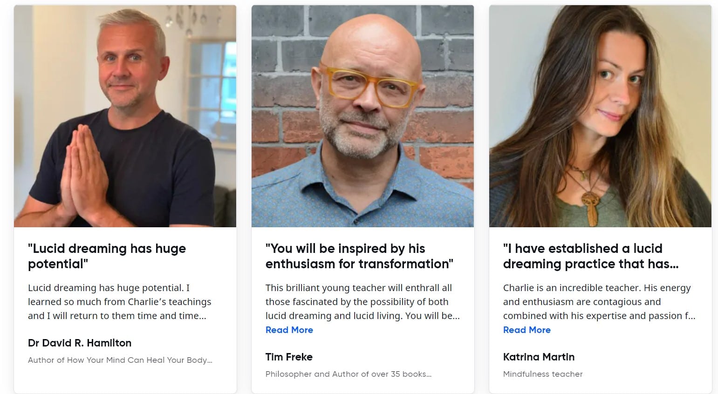
Task: Select Tim Freke's portrait image
Action: pos(362,116)
